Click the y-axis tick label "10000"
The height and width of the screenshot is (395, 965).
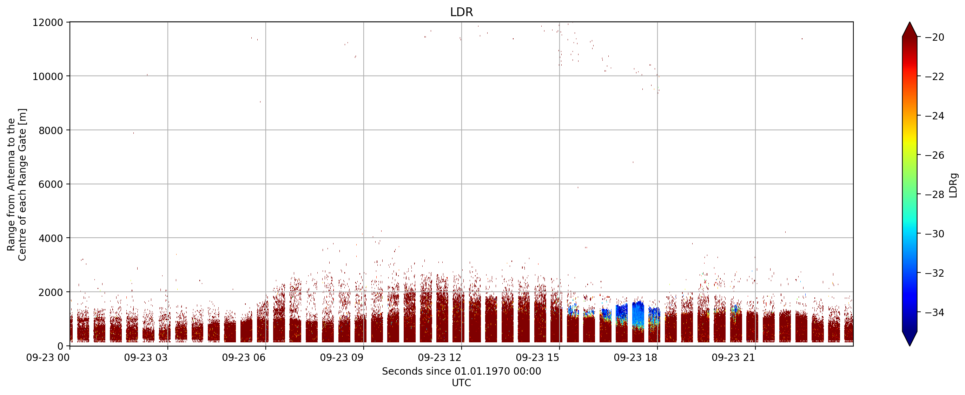point(48,77)
